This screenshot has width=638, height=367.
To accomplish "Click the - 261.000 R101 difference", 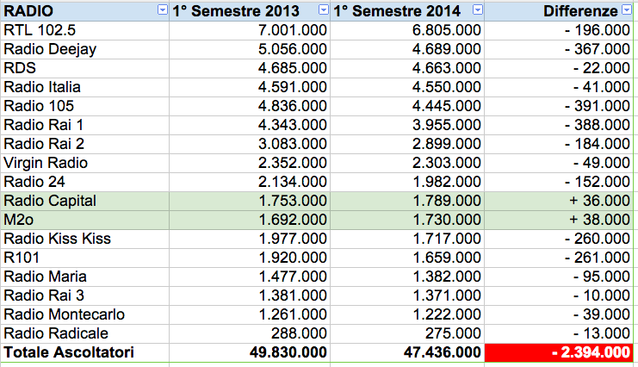I will (559, 258).
